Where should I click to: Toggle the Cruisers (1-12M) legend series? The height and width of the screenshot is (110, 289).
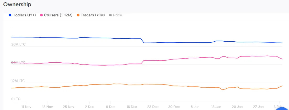click(56, 15)
